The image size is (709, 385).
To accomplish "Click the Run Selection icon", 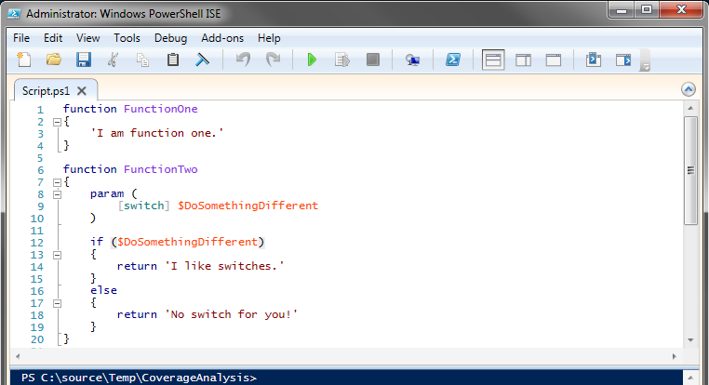I will coord(341,60).
